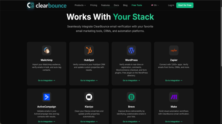Click the 'Works With Your Stack' heading
Image resolution: width=222 pixels, height=124 pixels.
[110, 17]
